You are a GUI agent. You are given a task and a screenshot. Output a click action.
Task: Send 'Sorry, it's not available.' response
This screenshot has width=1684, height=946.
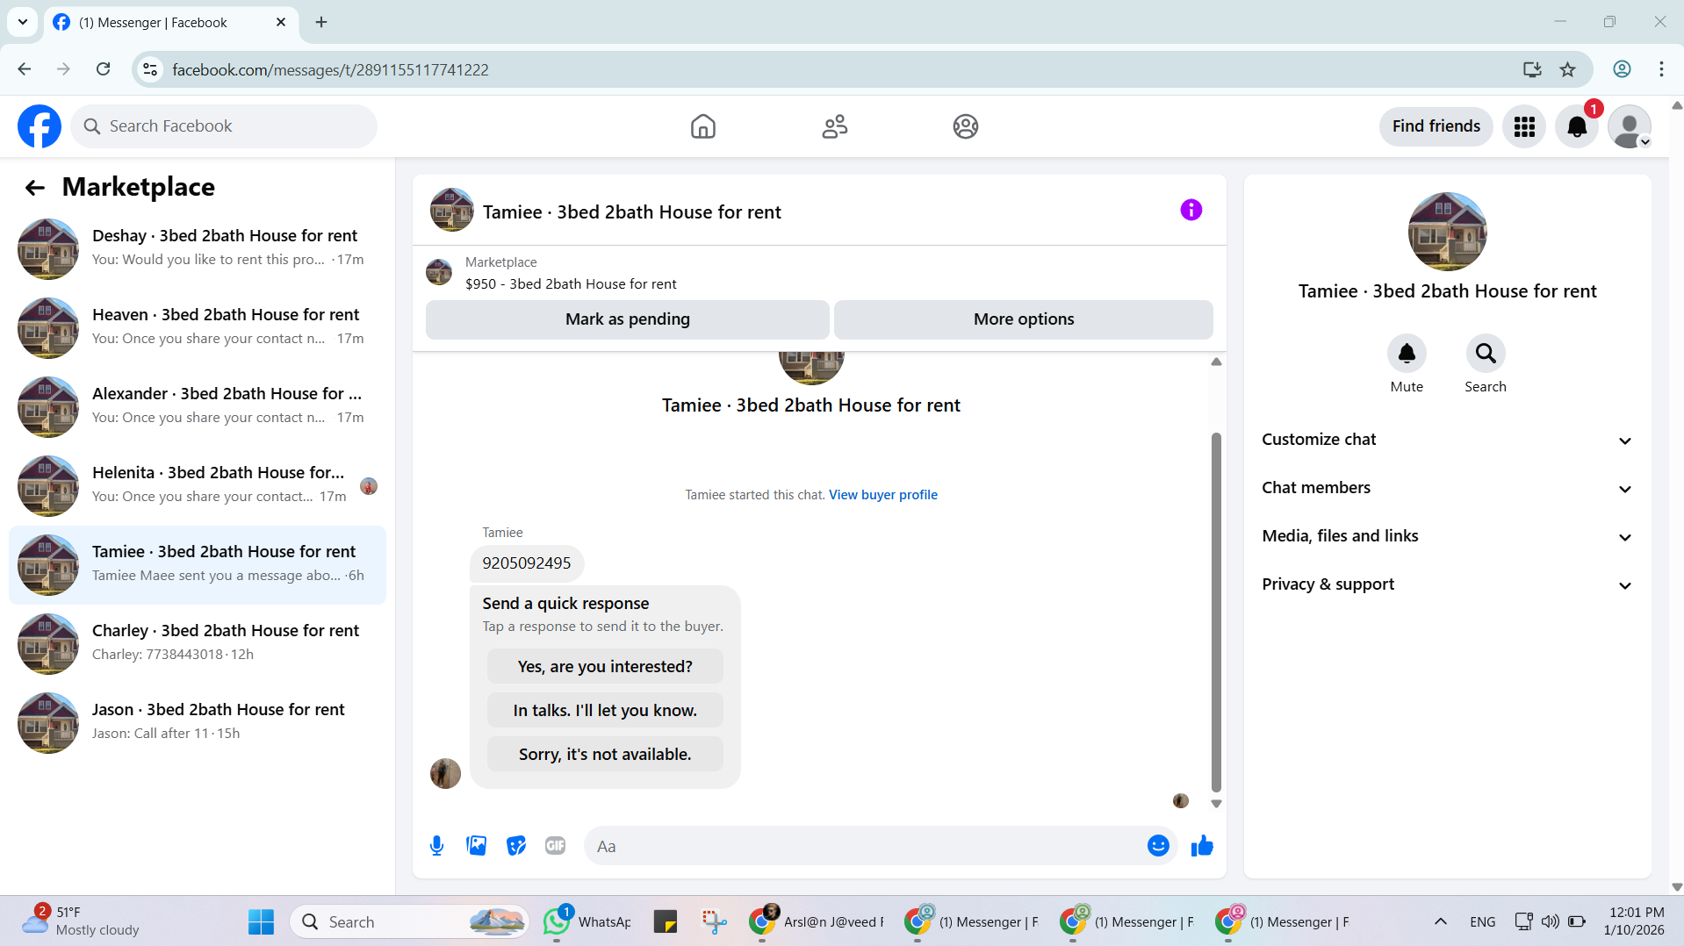tap(605, 754)
